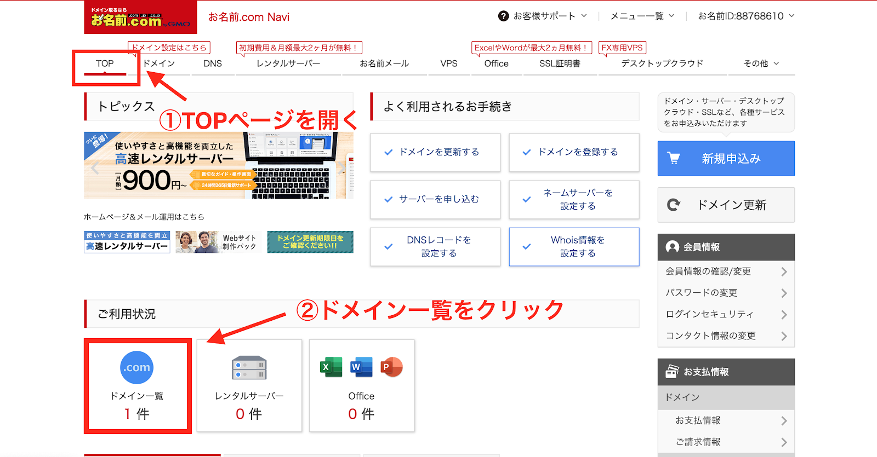Click the blue 新規申込み button
This screenshot has height=457, width=877.
click(x=726, y=158)
